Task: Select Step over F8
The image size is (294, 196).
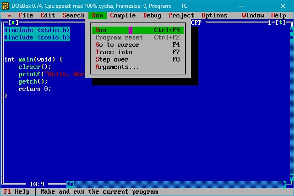Action: coord(138,59)
